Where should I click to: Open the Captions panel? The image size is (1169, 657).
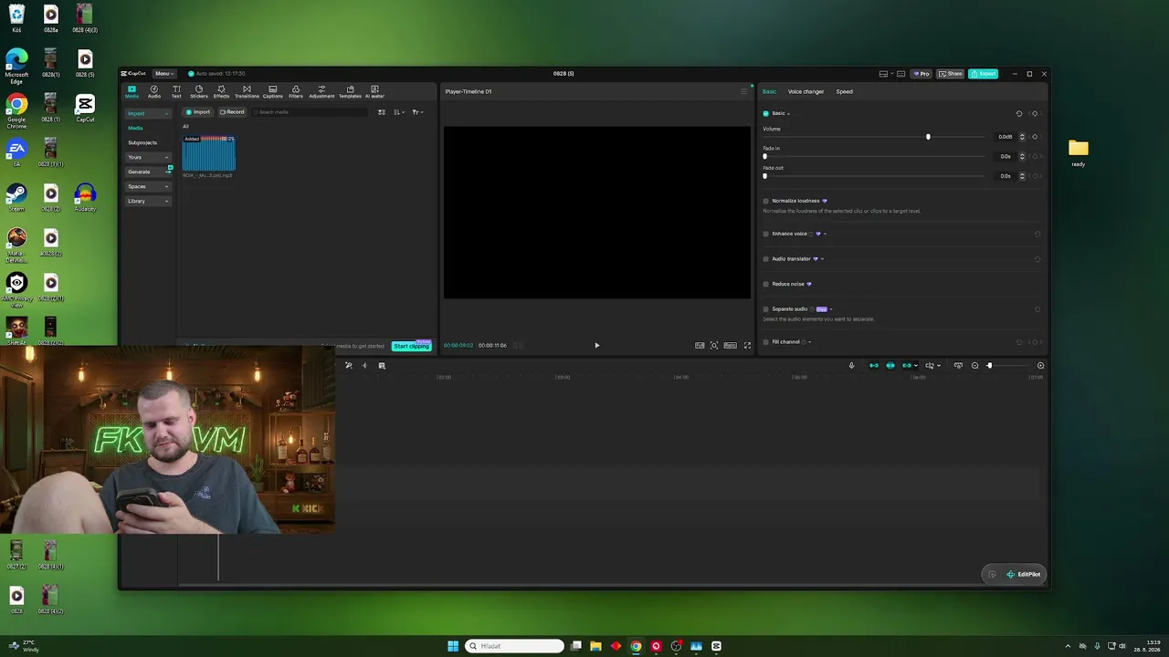(272, 91)
